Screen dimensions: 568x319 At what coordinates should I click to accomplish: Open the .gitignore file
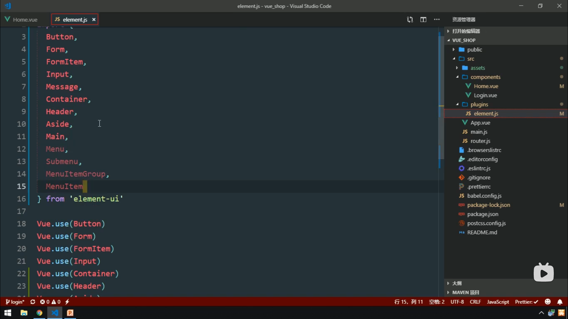pos(506,178)
